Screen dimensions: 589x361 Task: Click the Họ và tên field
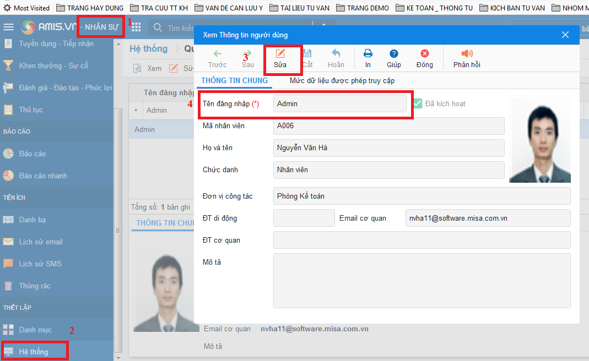pos(389,148)
